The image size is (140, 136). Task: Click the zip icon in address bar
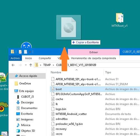(x=37, y=65)
